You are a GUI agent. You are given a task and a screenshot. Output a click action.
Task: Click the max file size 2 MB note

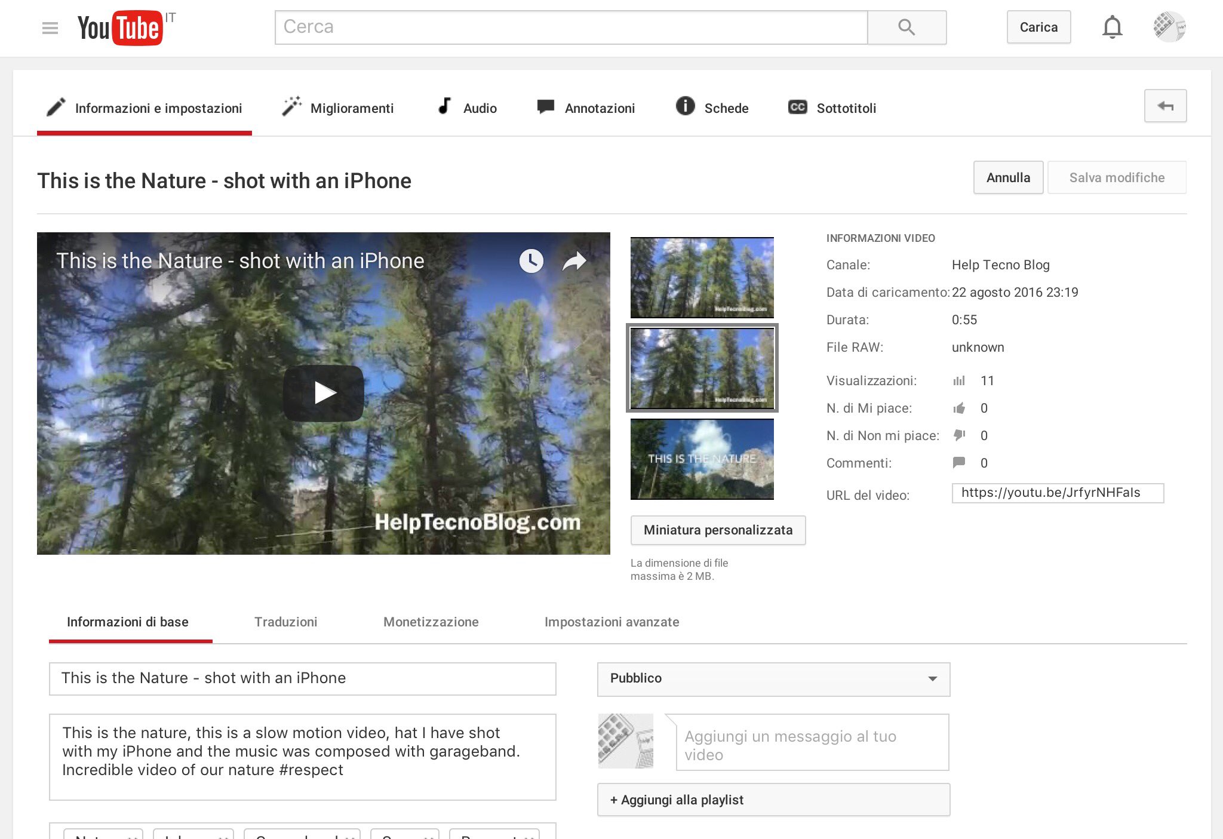[680, 570]
